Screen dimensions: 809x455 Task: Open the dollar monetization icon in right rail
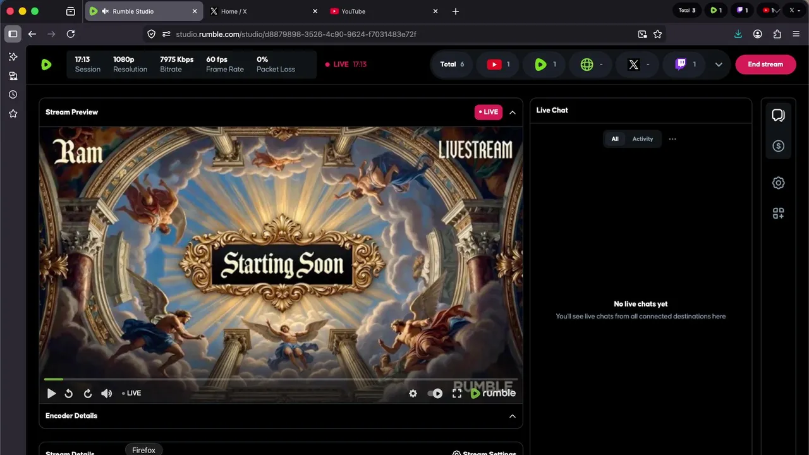(779, 146)
